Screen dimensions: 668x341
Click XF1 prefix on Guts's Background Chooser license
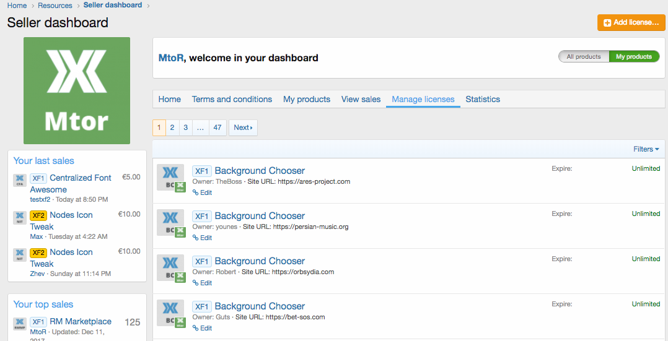click(x=202, y=306)
